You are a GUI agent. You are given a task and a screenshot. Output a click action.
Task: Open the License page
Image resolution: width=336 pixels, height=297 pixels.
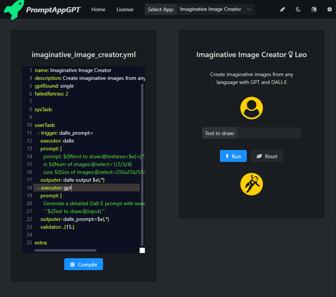(125, 9)
